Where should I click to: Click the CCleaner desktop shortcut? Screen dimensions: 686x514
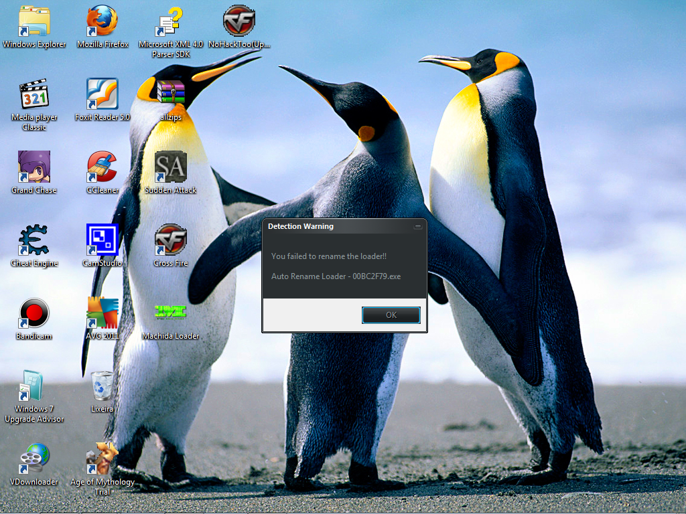[x=102, y=167]
